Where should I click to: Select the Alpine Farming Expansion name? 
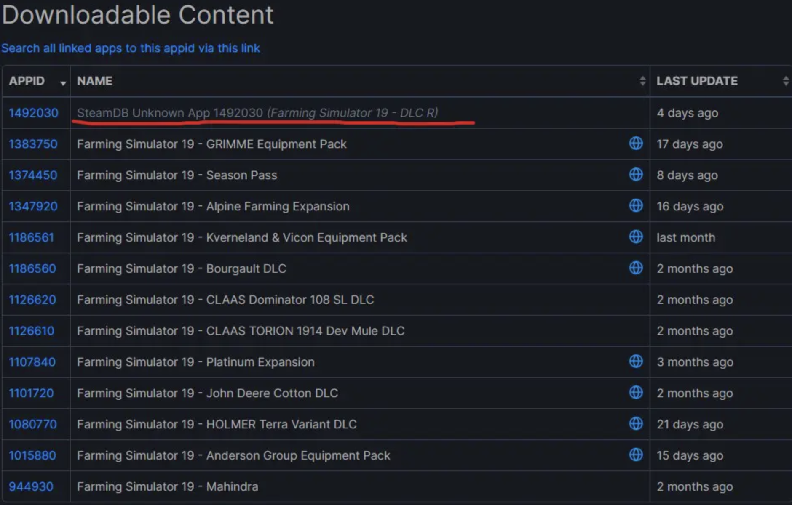(213, 206)
